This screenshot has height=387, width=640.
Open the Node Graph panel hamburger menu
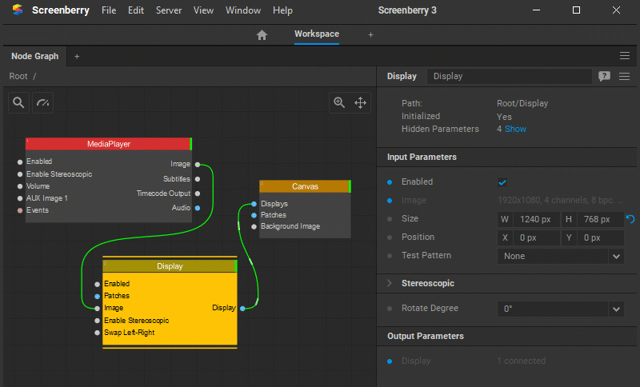tap(625, 56)
